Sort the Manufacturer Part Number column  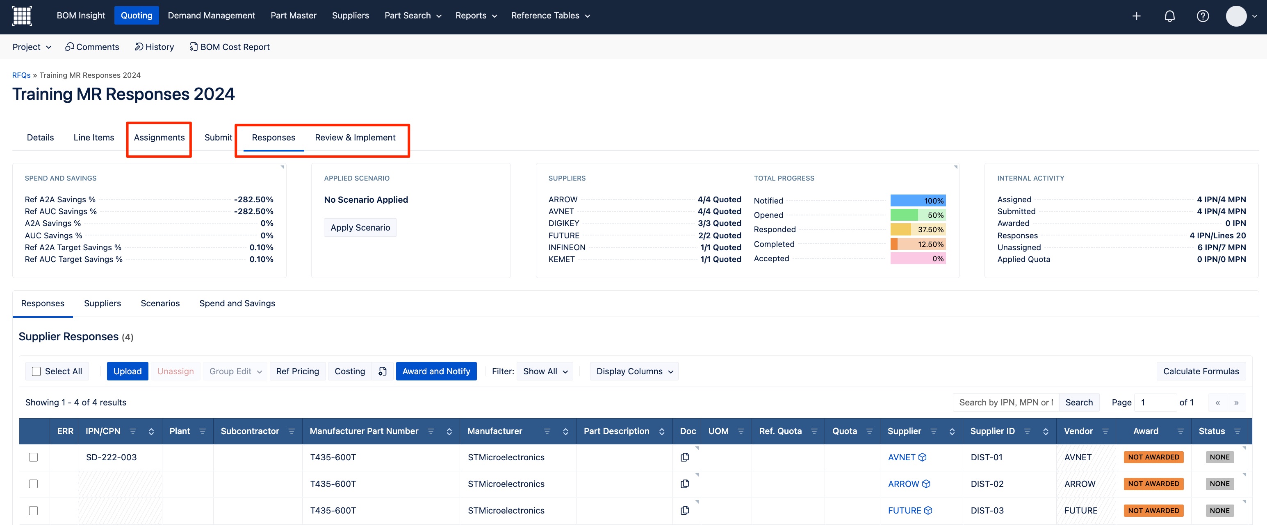click(449, 431)
